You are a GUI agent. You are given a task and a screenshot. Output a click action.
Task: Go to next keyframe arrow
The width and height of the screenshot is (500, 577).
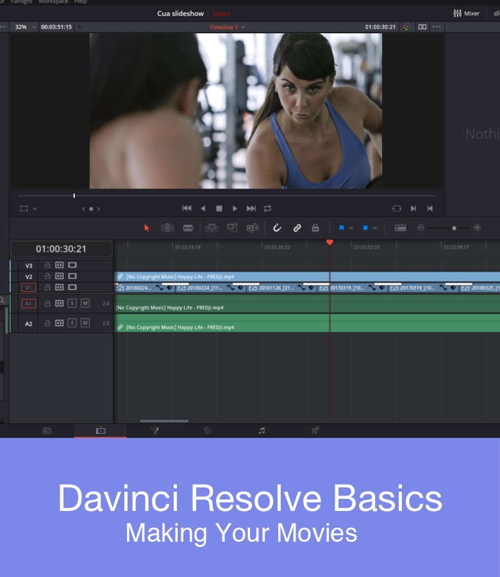coord(98,209)
